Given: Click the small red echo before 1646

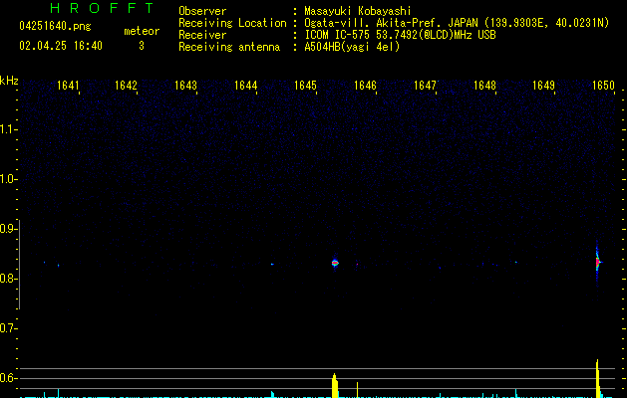Looking at the screenshot, I should coord(357,264).
